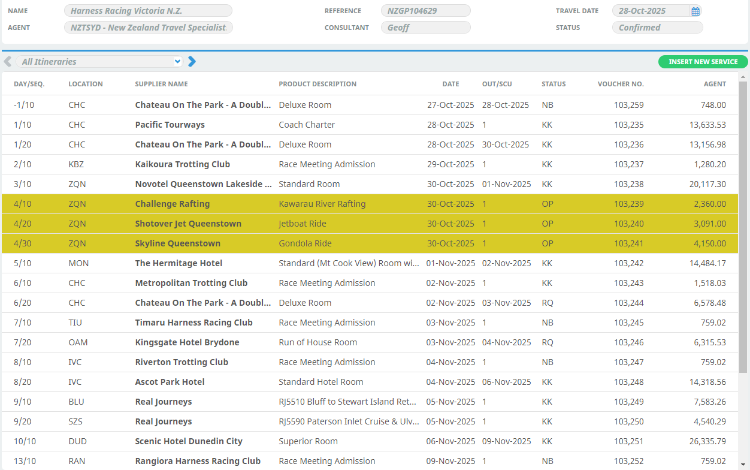Sort by Location column header

click(86, 84)
